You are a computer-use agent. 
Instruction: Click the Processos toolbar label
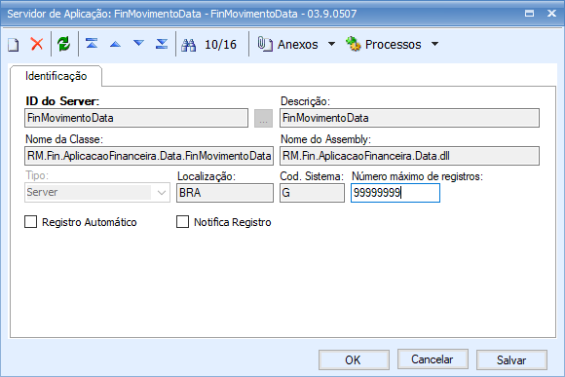tap(394, 45)
